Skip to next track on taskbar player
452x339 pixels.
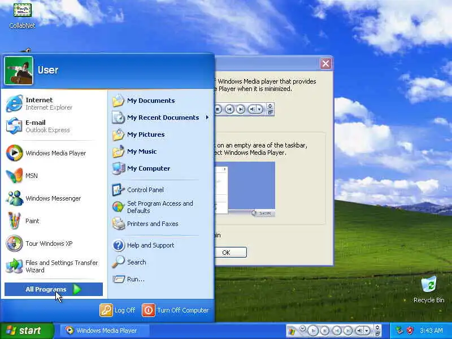(348, 331)
